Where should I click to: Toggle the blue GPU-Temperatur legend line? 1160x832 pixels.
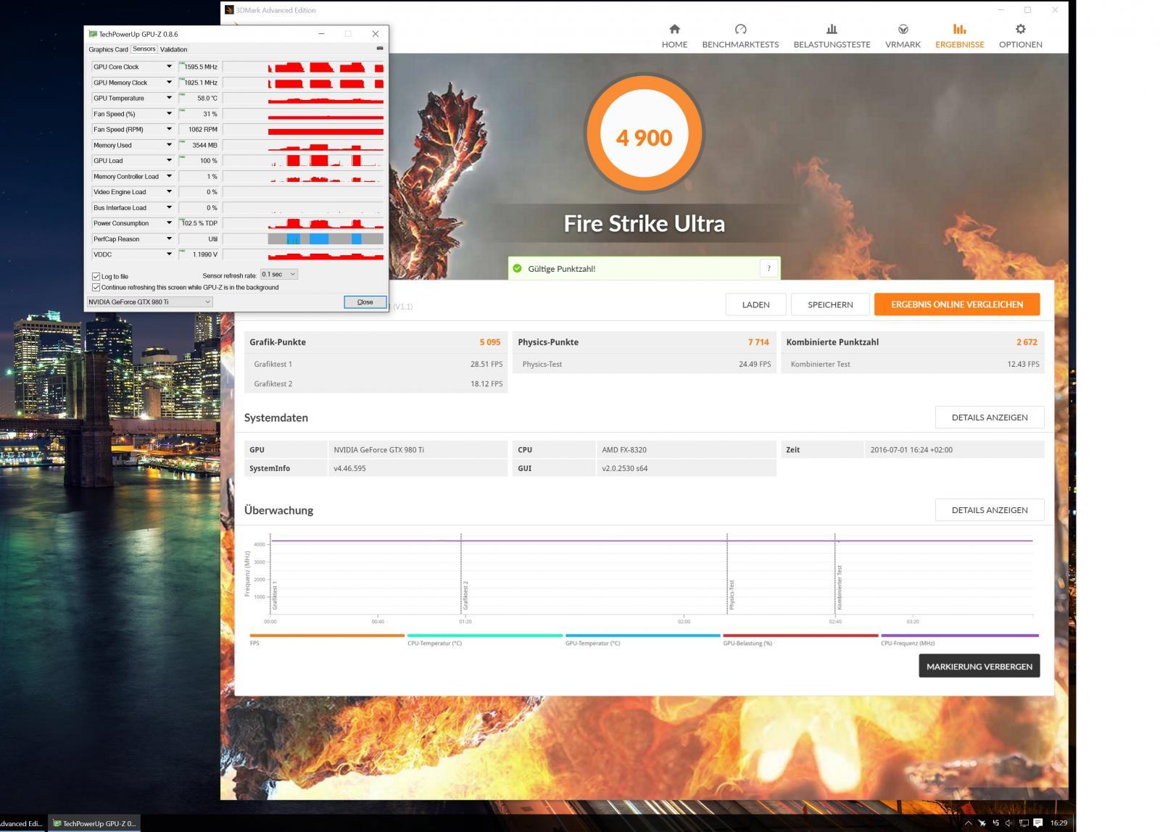click(643, 636)
